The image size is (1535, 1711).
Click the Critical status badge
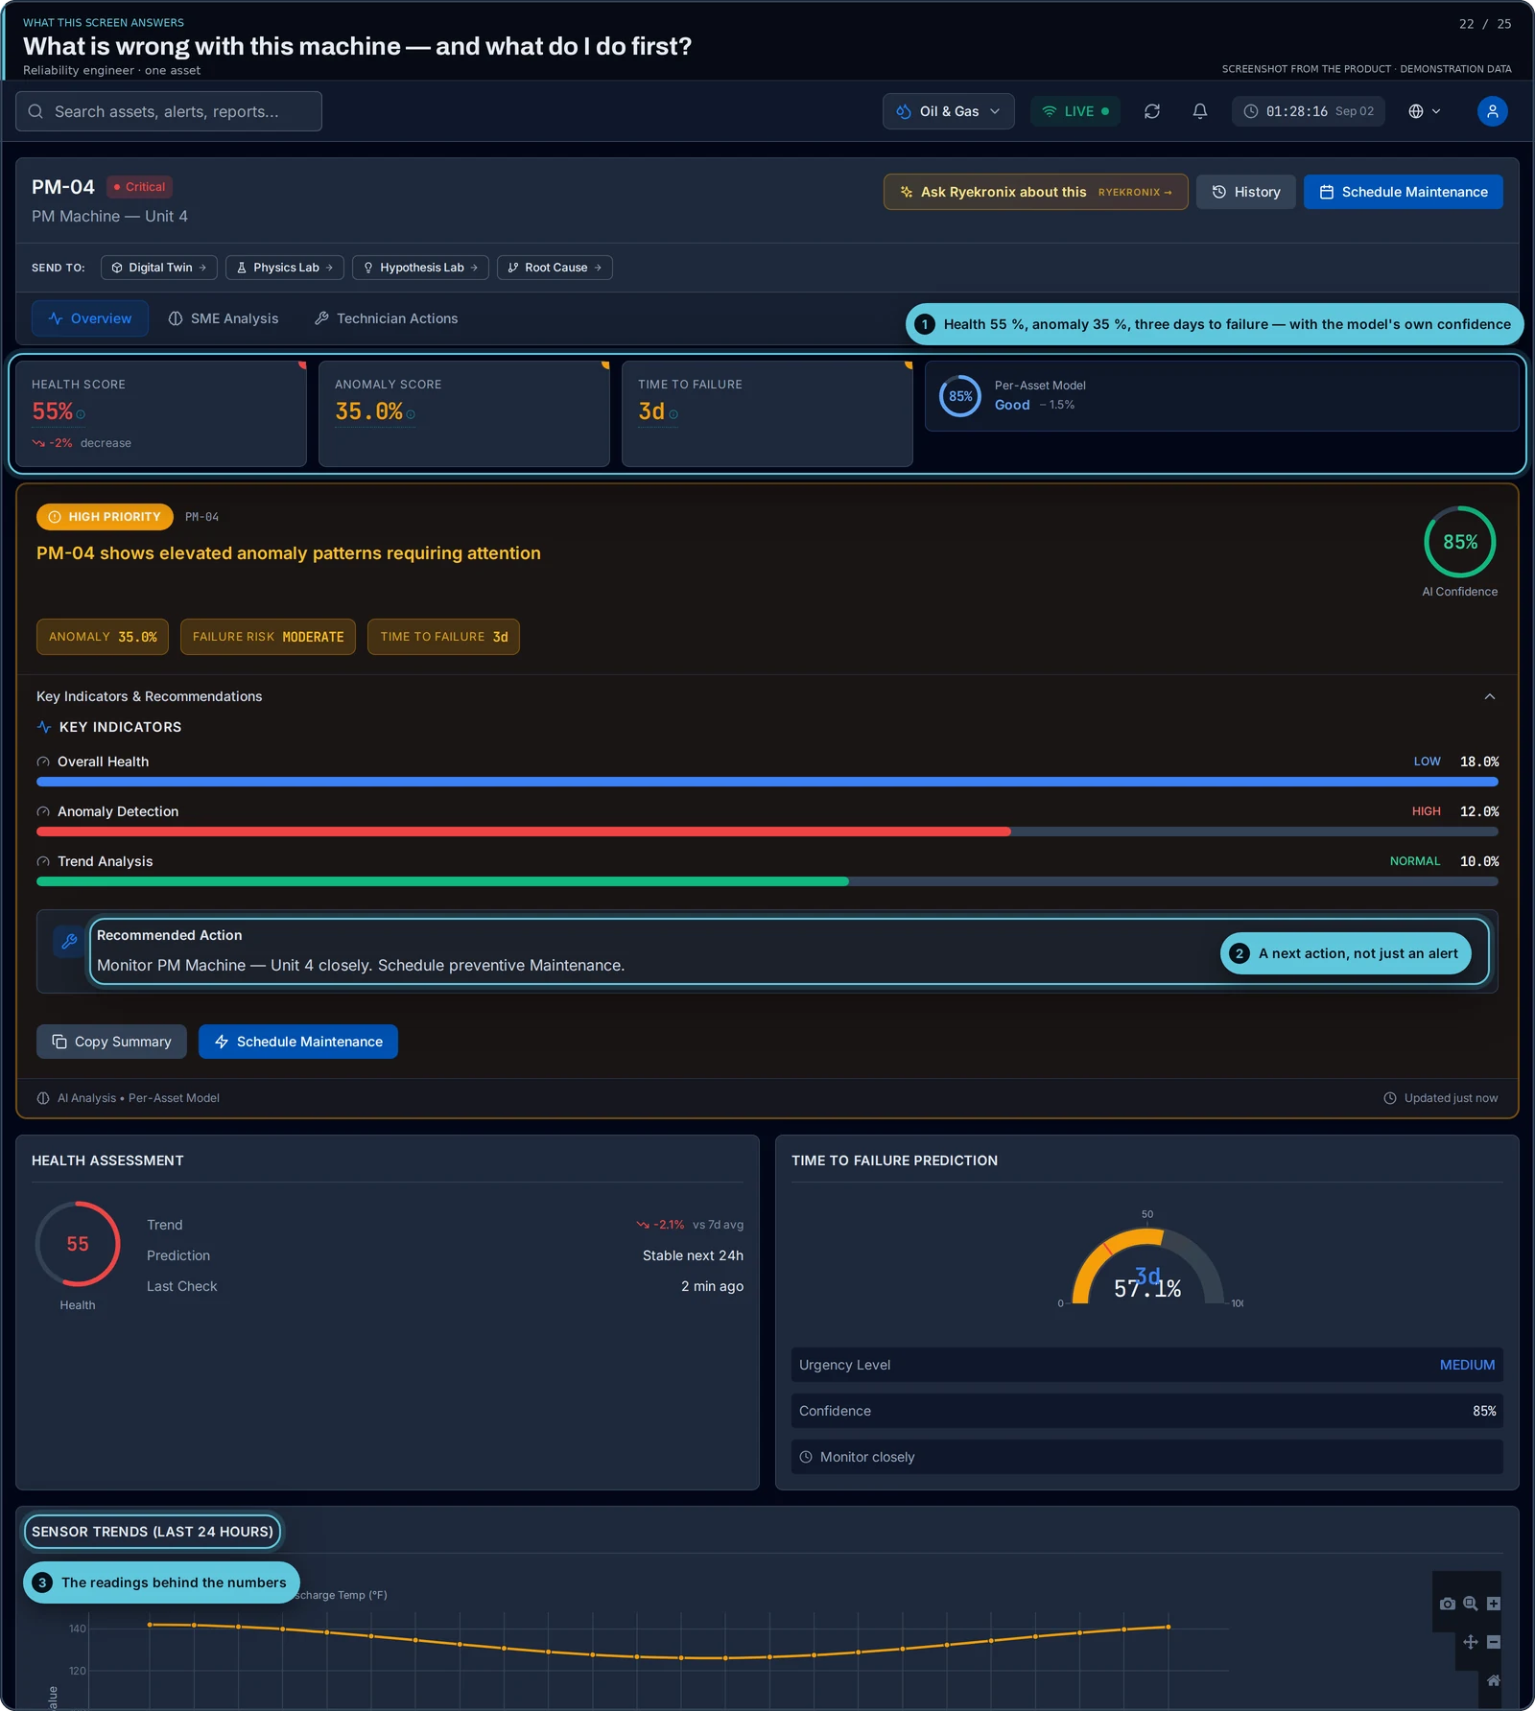click(139, 187)
